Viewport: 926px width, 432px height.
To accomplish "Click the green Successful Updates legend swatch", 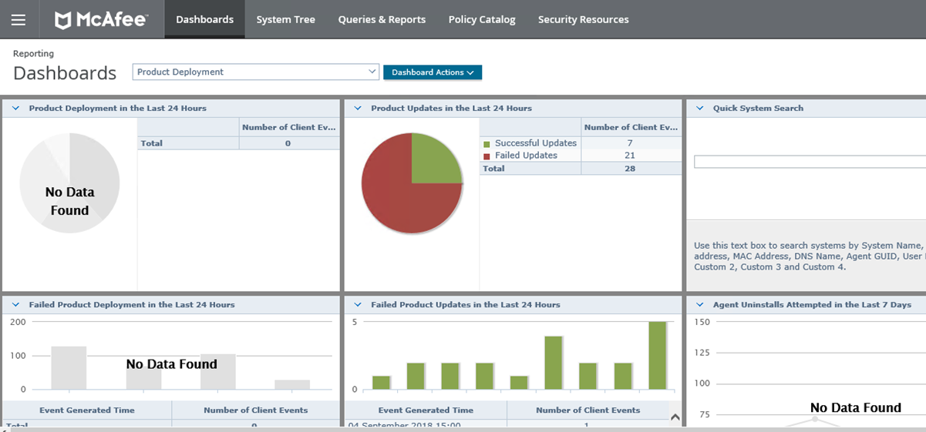I will point(487,144).
